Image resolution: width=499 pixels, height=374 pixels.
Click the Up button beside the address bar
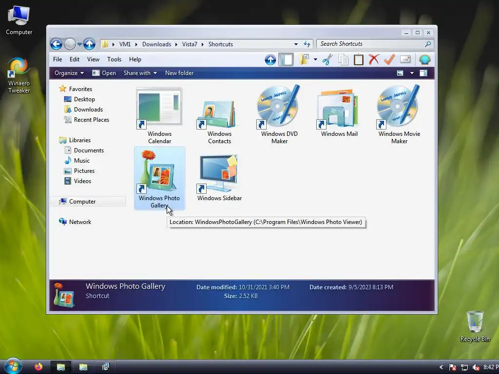90,44
